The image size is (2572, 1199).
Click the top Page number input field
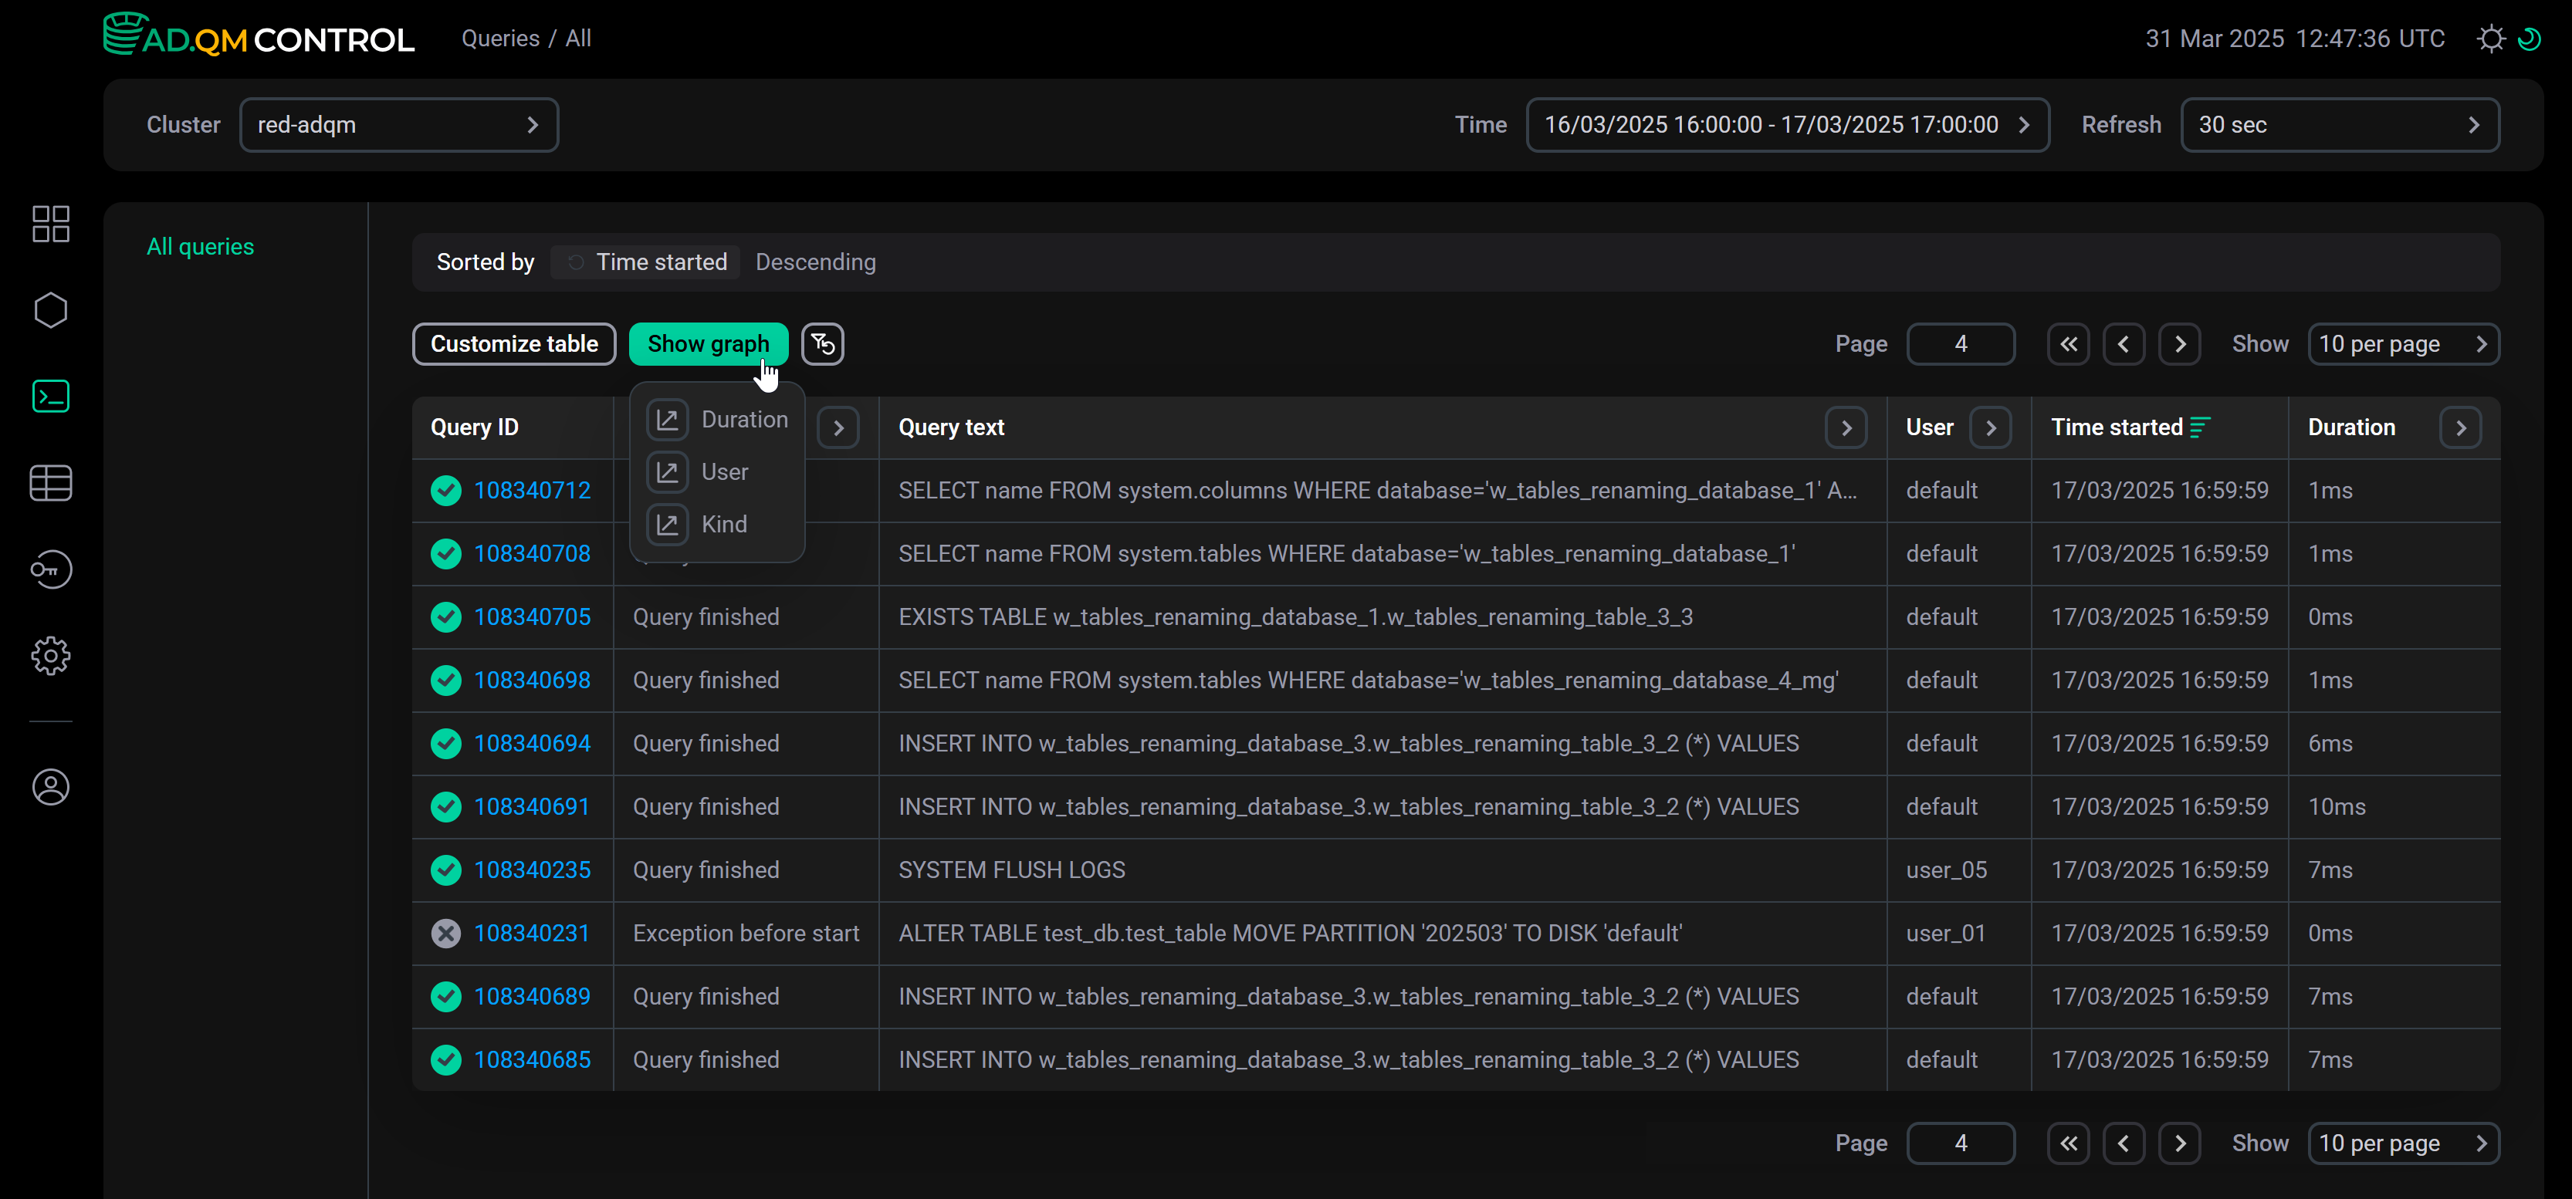[1960, 344]
